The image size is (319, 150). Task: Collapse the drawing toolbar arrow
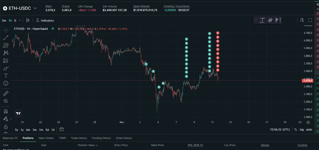(11, 119)
